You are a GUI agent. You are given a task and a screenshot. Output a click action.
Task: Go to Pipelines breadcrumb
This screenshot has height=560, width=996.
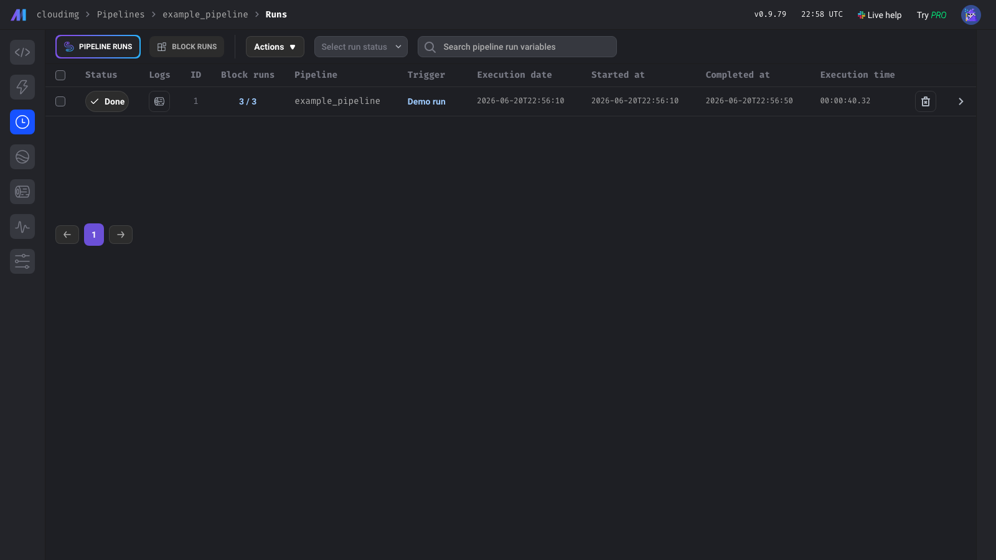tap(121, 14)
